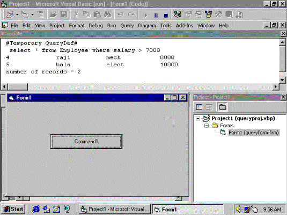Open the Add Project dropdown arrow
Viewport: 287px width, 215px height.
coord(17,14)
